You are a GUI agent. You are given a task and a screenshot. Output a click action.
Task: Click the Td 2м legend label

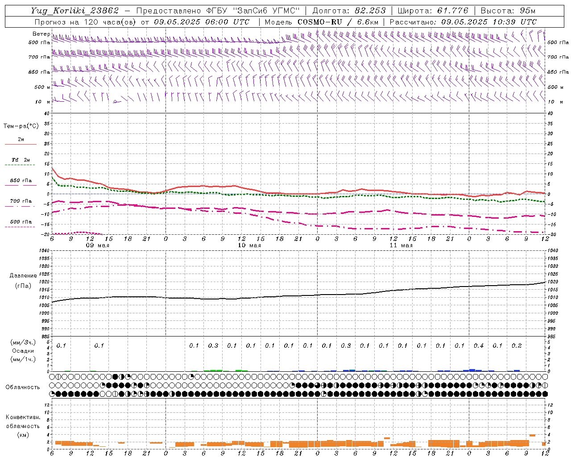pyautogui.click(x=21, y=160)
